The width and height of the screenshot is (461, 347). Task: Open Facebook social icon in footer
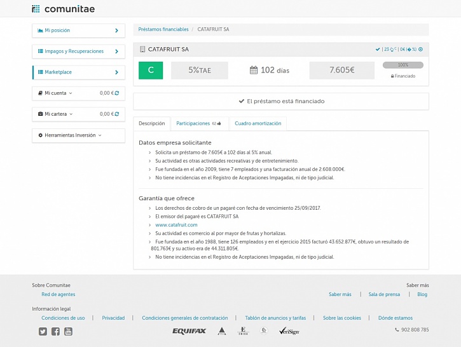point(55,331)
